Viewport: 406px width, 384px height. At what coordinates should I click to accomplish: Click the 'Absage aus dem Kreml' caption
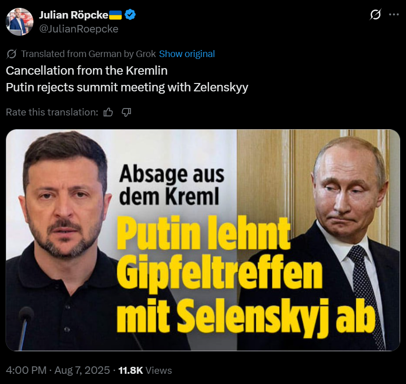172,185
